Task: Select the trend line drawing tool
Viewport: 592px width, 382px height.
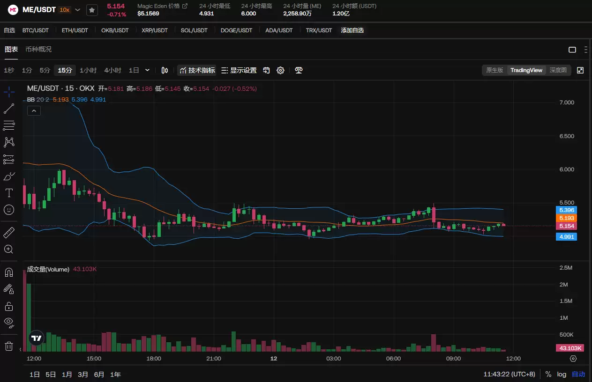Action: [9, 109]
